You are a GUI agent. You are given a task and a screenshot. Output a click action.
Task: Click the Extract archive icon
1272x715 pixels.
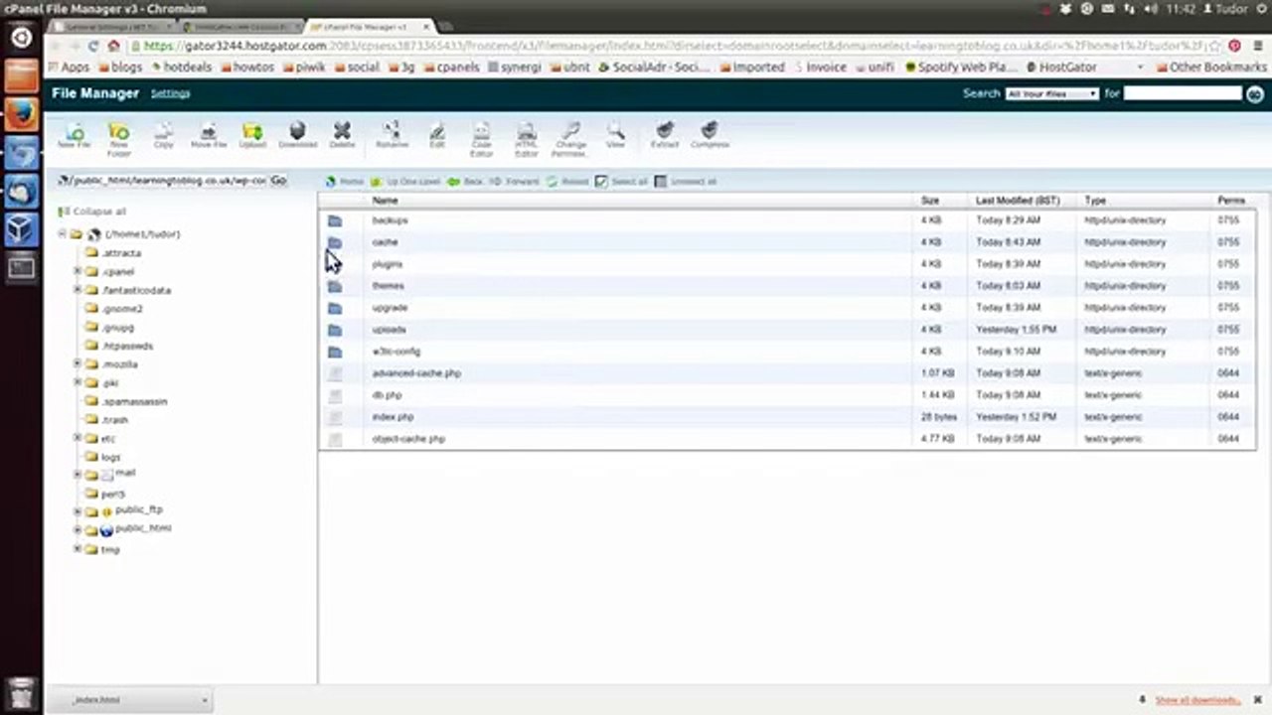point(665,135)
